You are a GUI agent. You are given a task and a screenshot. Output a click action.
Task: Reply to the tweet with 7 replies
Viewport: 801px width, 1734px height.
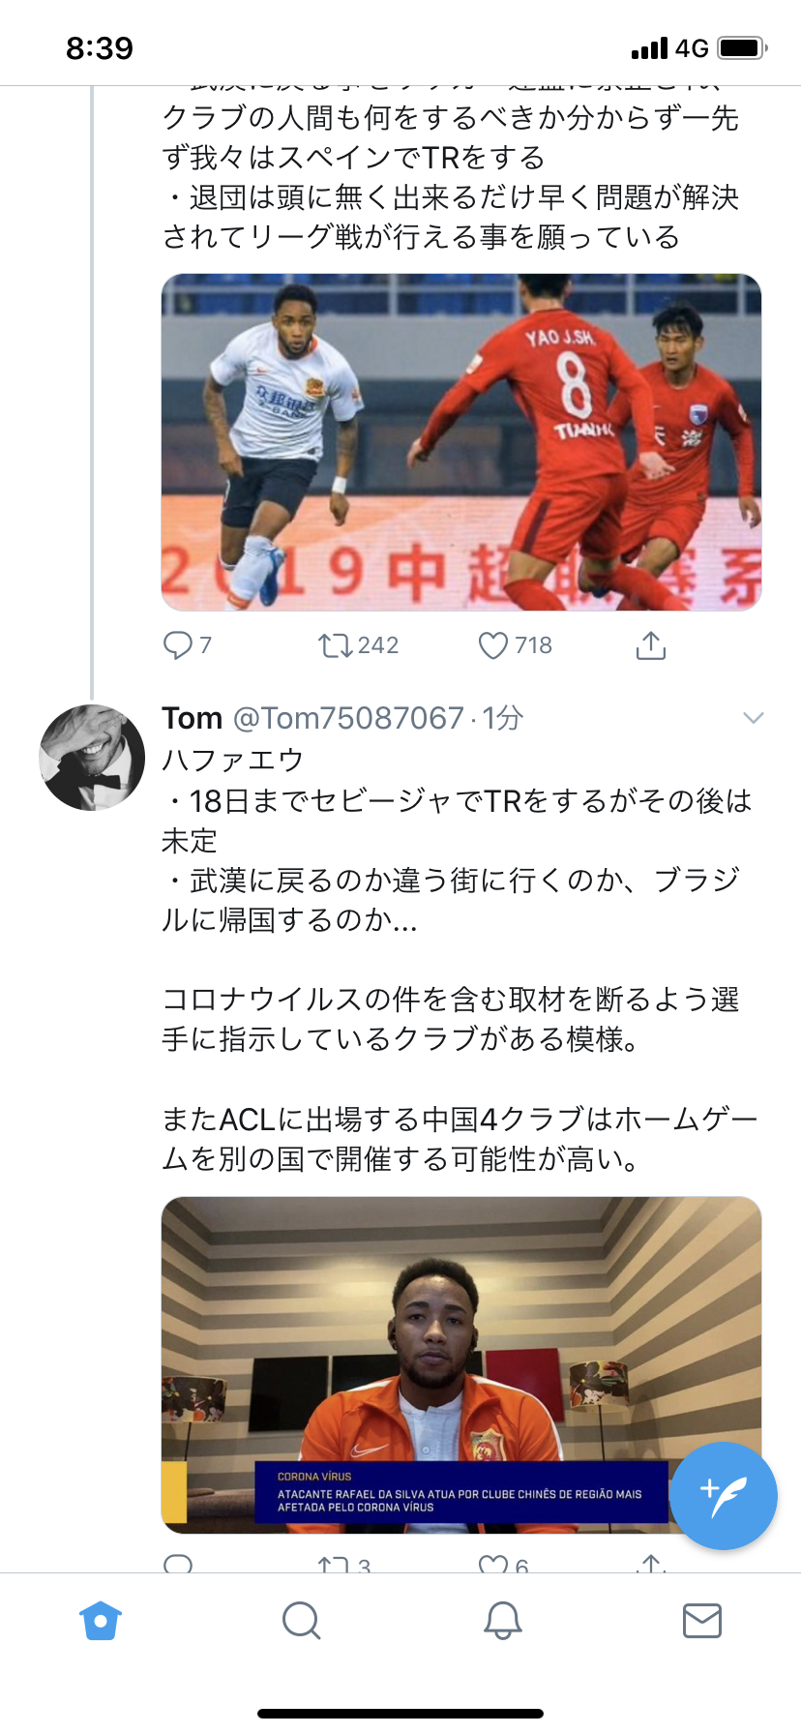pyautogui.click(x=178, y=645)
